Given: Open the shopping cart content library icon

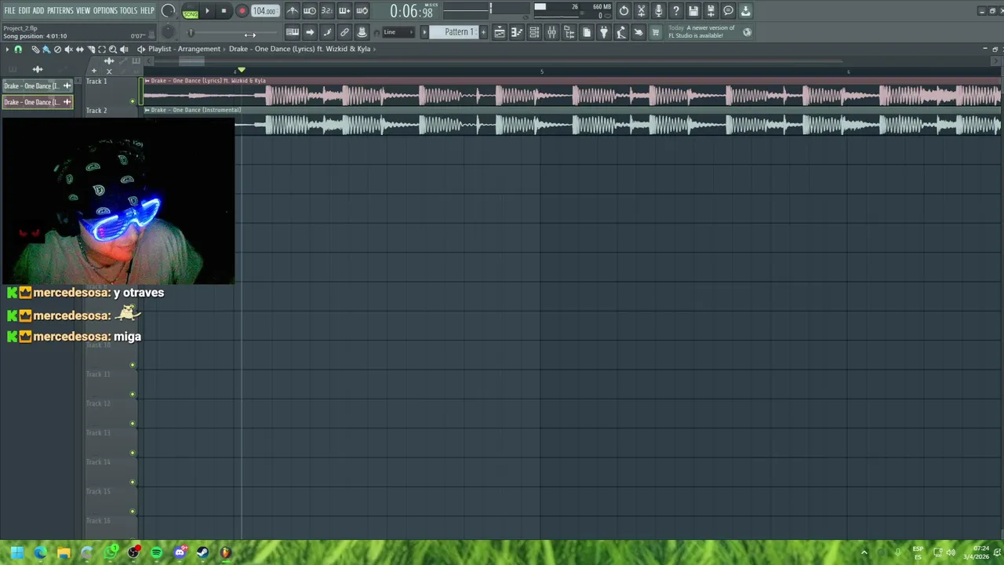Looking at the screenshot, I should coord(656,32).
